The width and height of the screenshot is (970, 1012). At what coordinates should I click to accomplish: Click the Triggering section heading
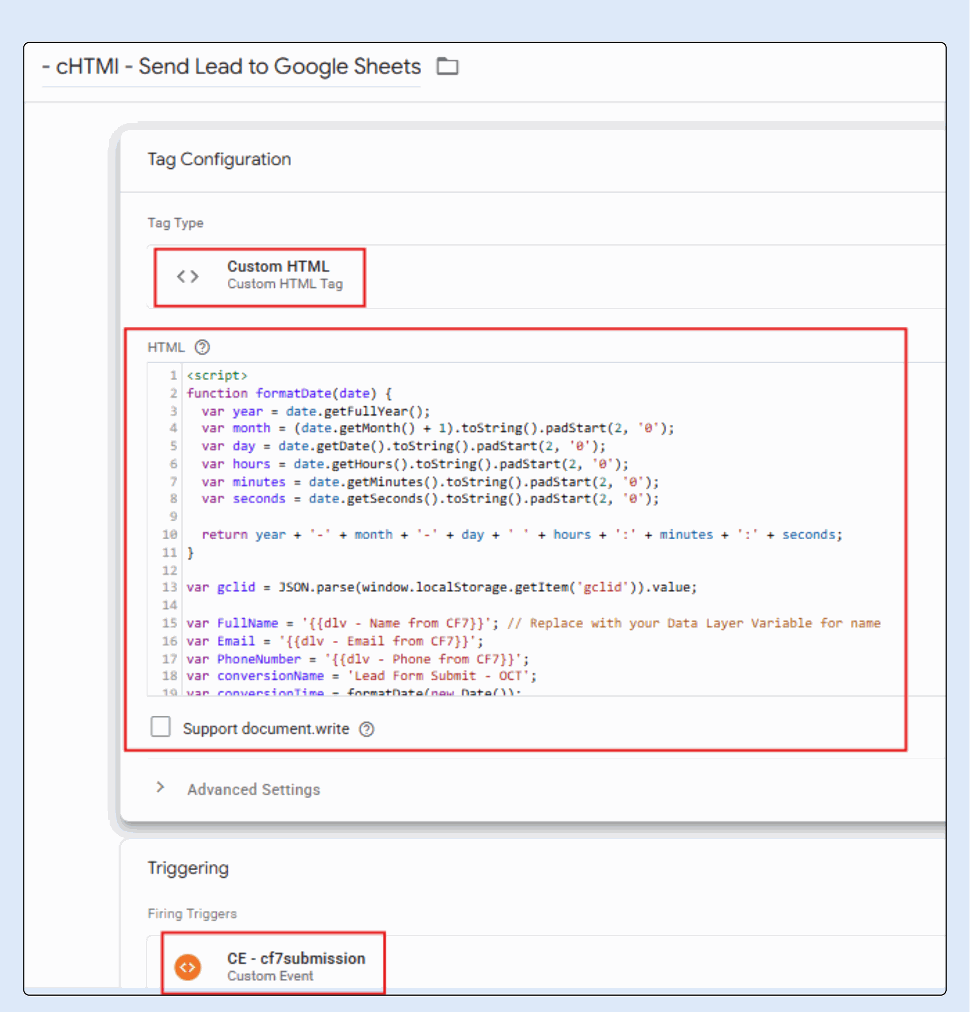point(188,868)
